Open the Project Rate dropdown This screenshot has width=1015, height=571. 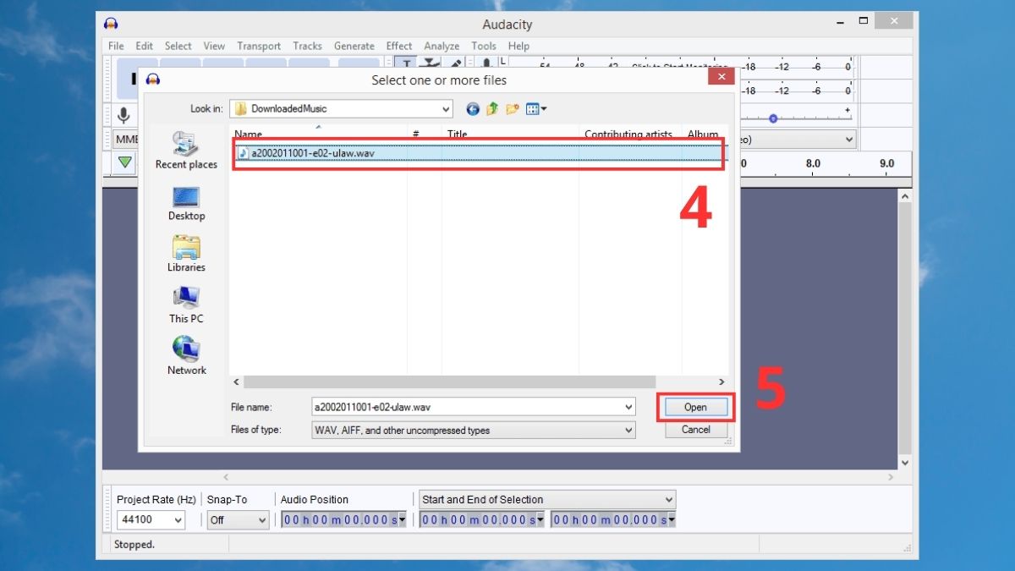(178, 520)
